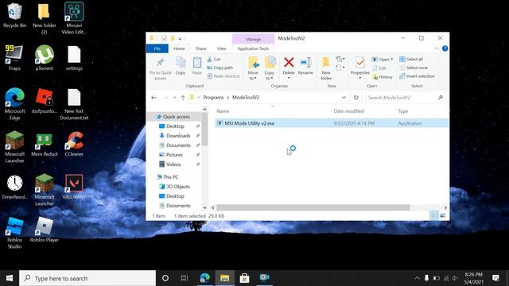Switch to the View ribbon tab

coord(221,48)
